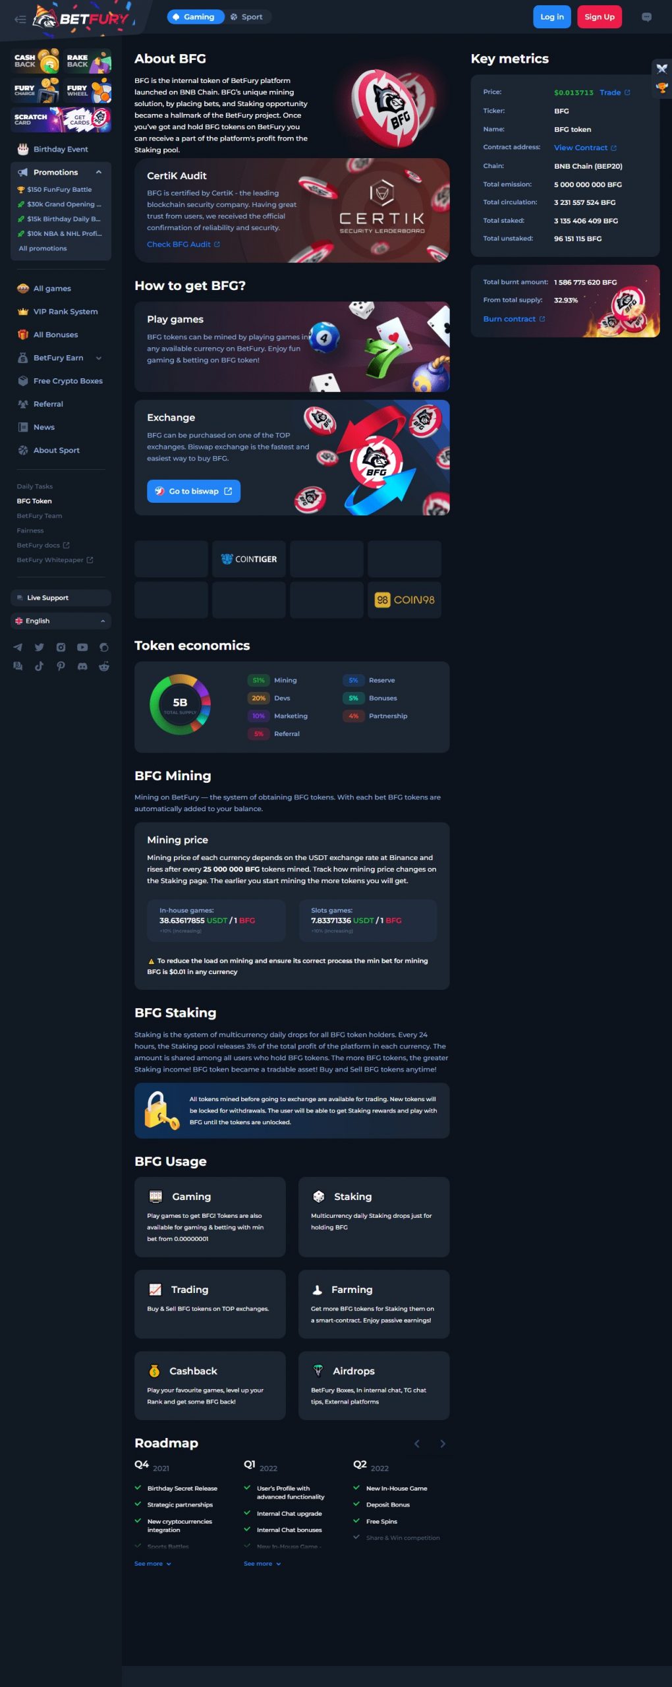Select the Gaming mode toggle
672x1687 pixels.
194,17
